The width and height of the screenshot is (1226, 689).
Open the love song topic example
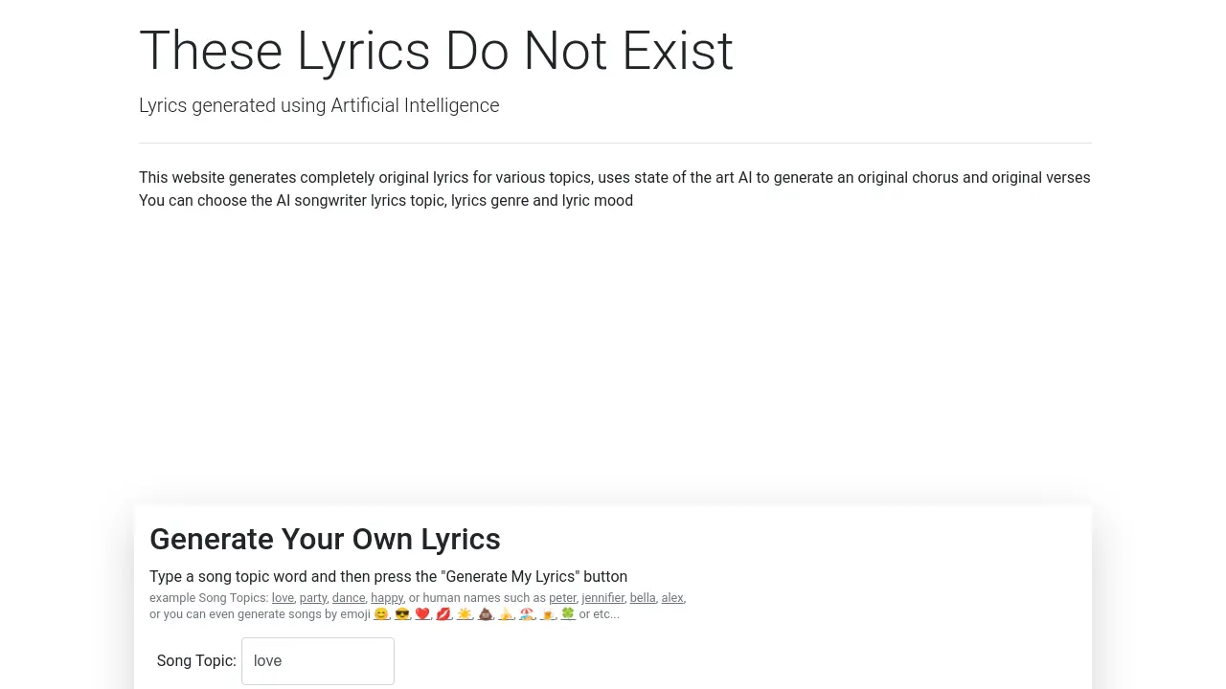point(282,597)
